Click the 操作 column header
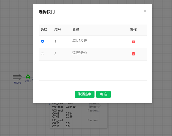 click(x=133, y=29)
